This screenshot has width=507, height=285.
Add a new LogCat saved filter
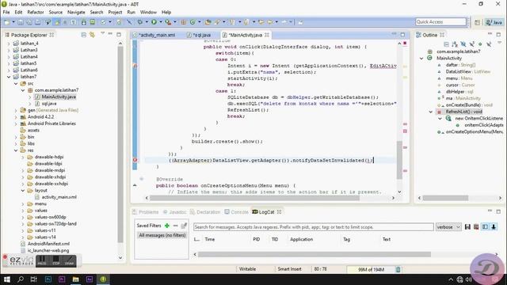[167, 226]
